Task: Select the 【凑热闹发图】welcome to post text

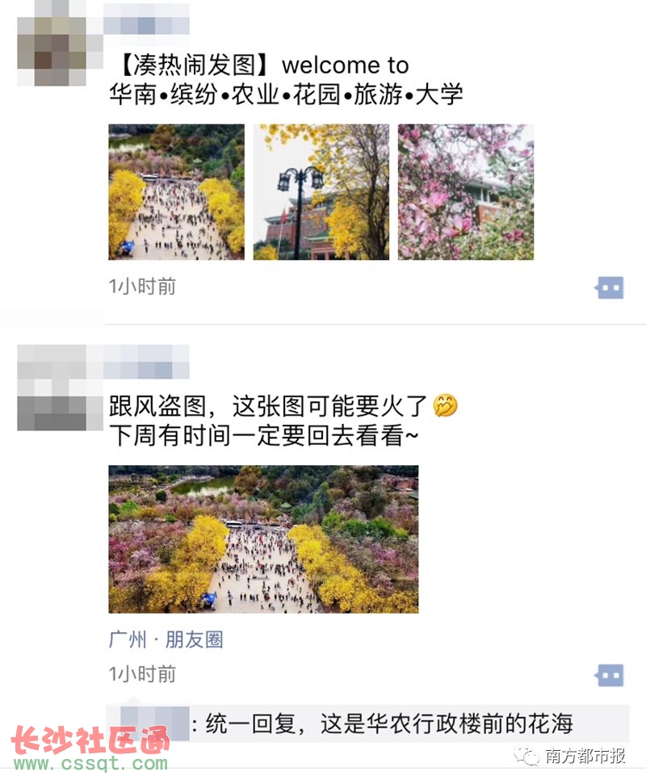Action: (x=286, y=80)
